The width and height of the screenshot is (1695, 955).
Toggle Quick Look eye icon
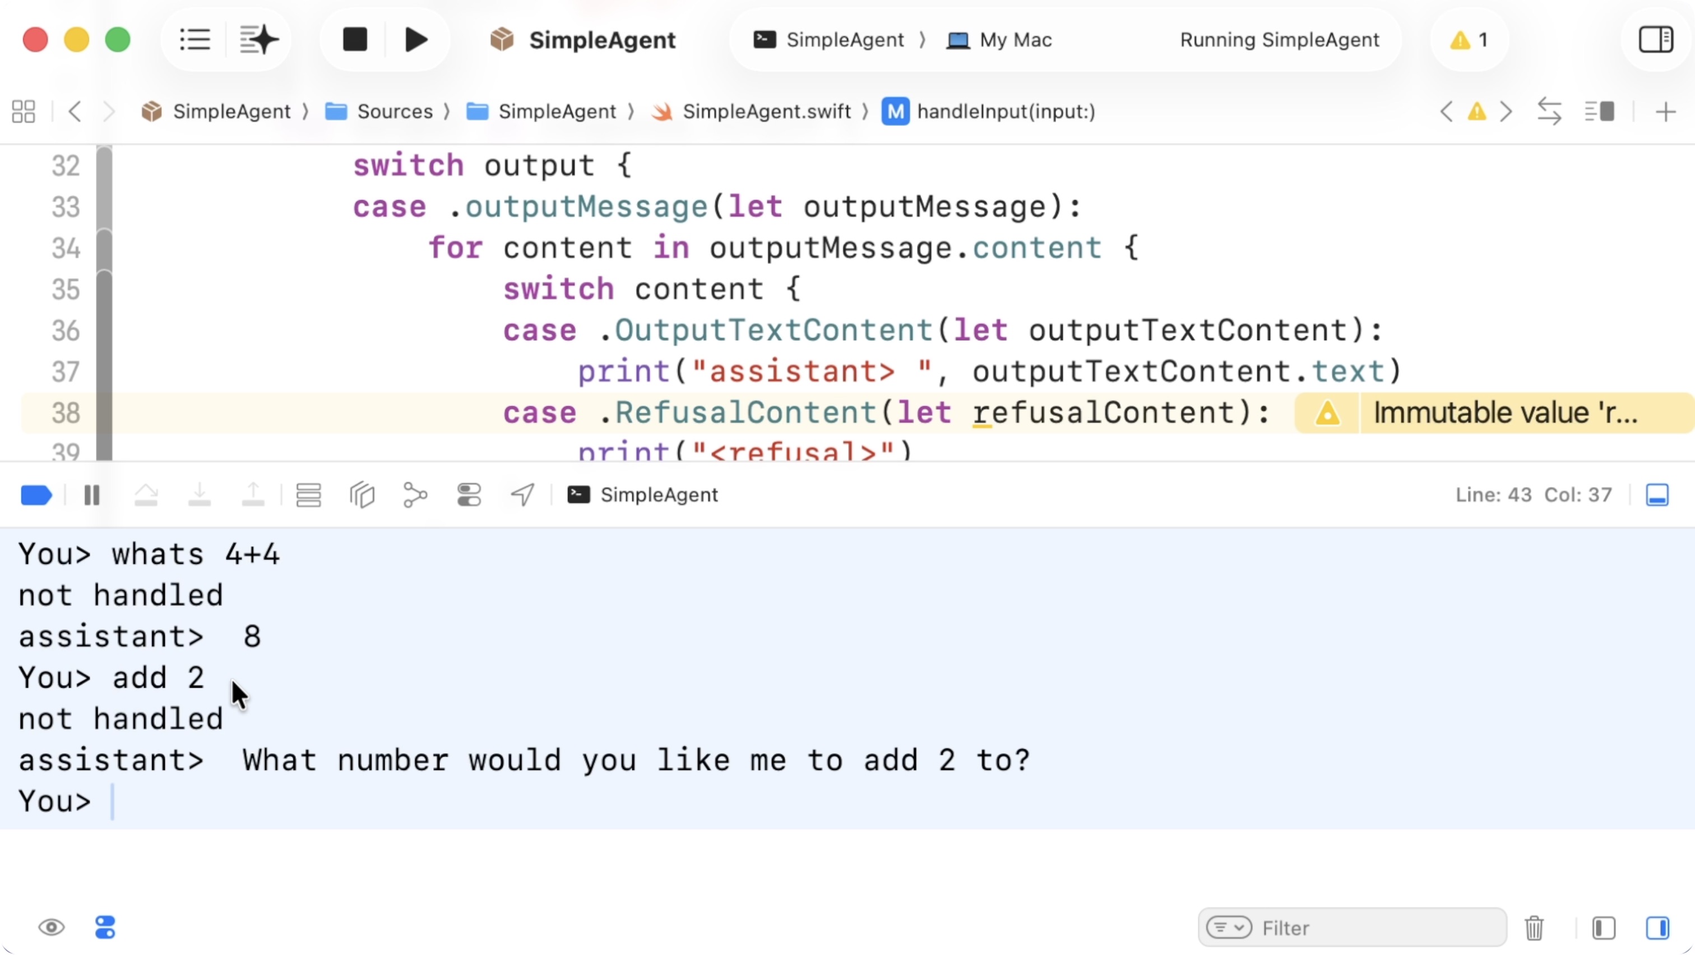52,928
